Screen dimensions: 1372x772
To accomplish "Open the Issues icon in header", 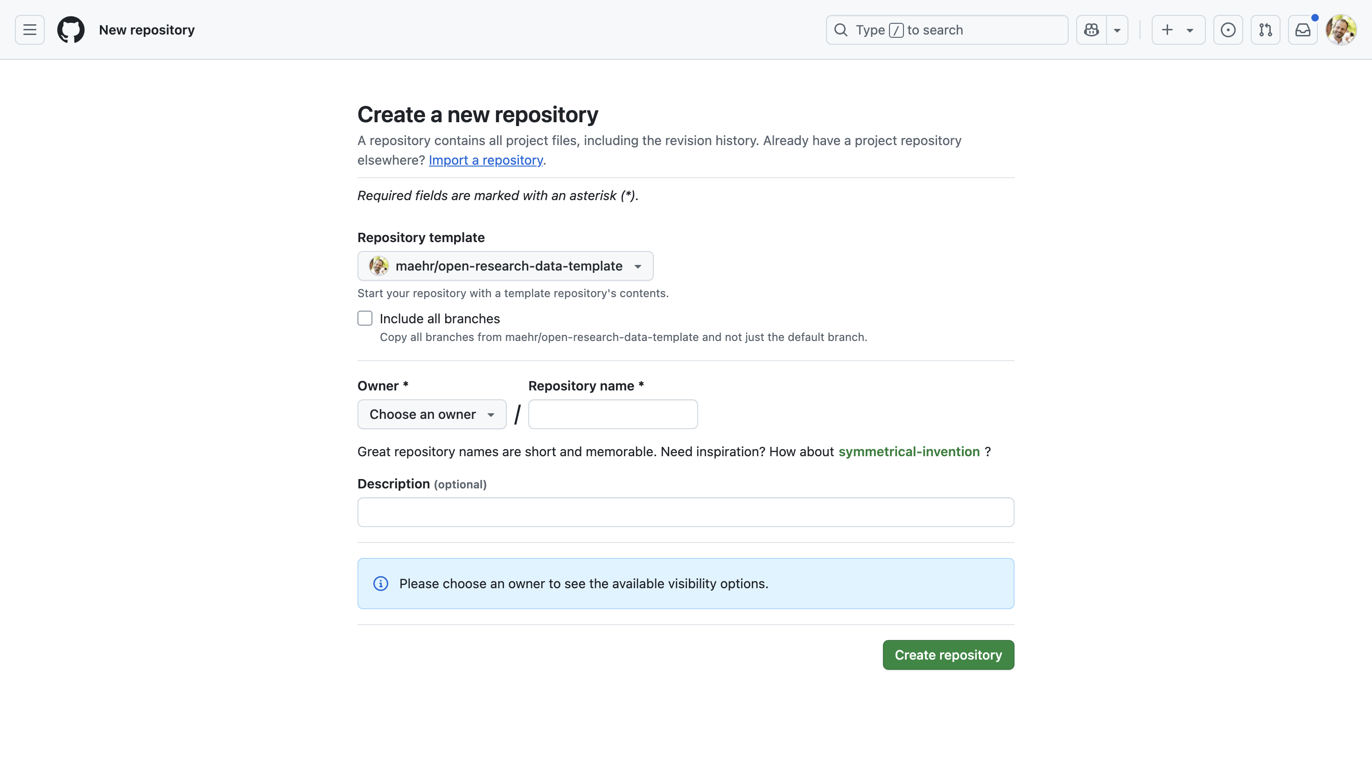I will [x=1228, y=30].
